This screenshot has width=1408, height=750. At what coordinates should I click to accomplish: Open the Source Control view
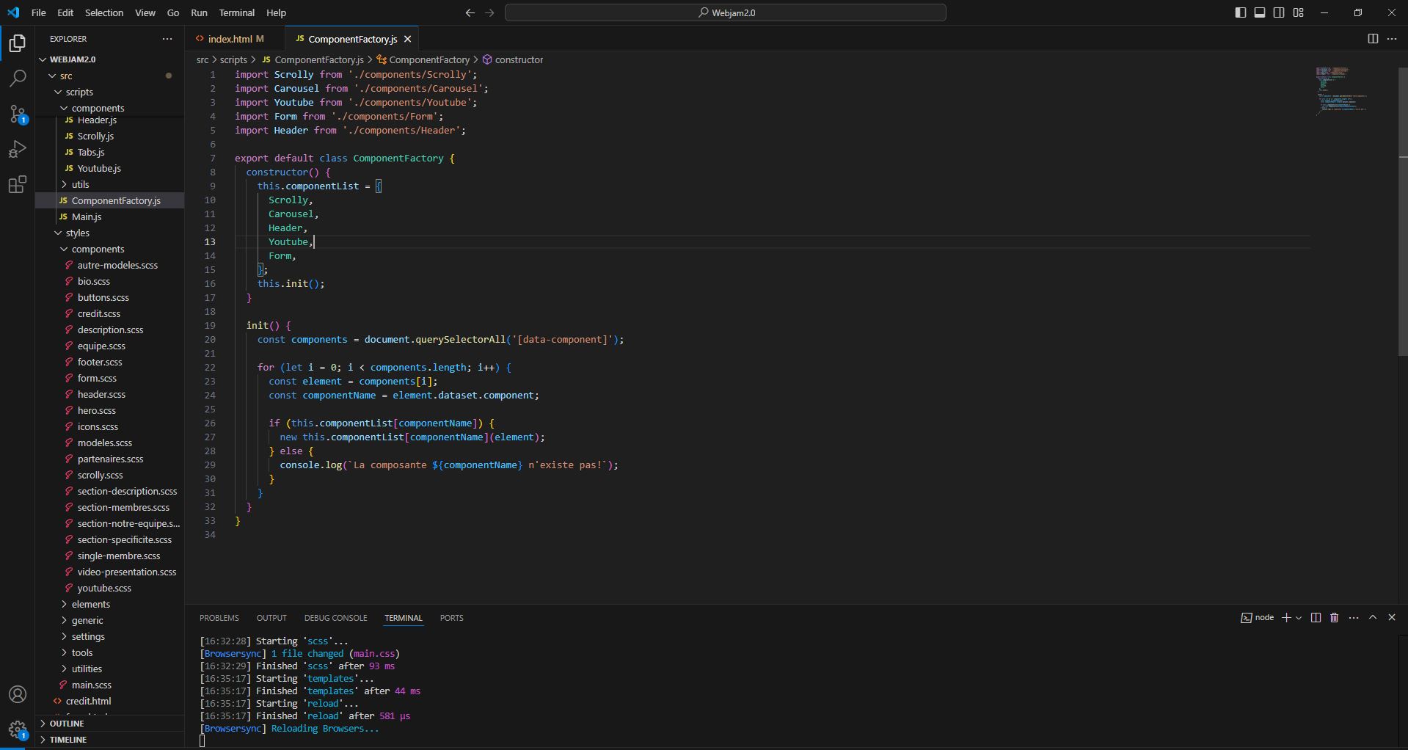pos(18,114)
